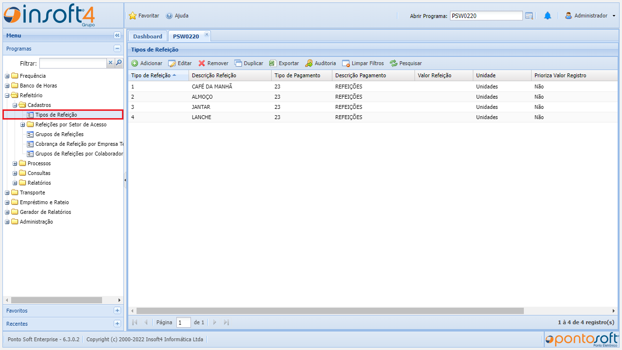Click the Favoritar button
622x350 pixels.
[144, 16]
